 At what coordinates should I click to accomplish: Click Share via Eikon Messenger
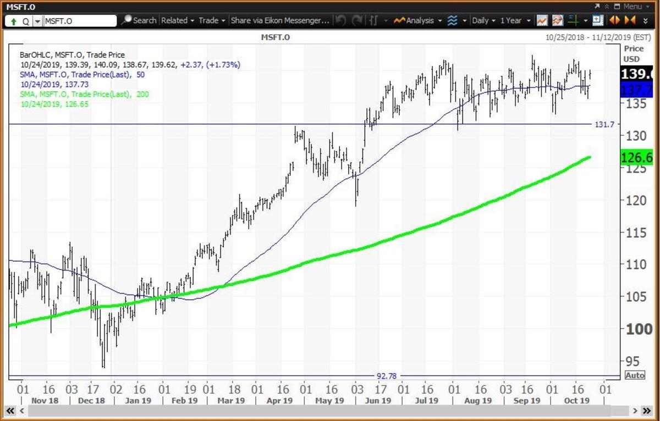coord(280,20)
